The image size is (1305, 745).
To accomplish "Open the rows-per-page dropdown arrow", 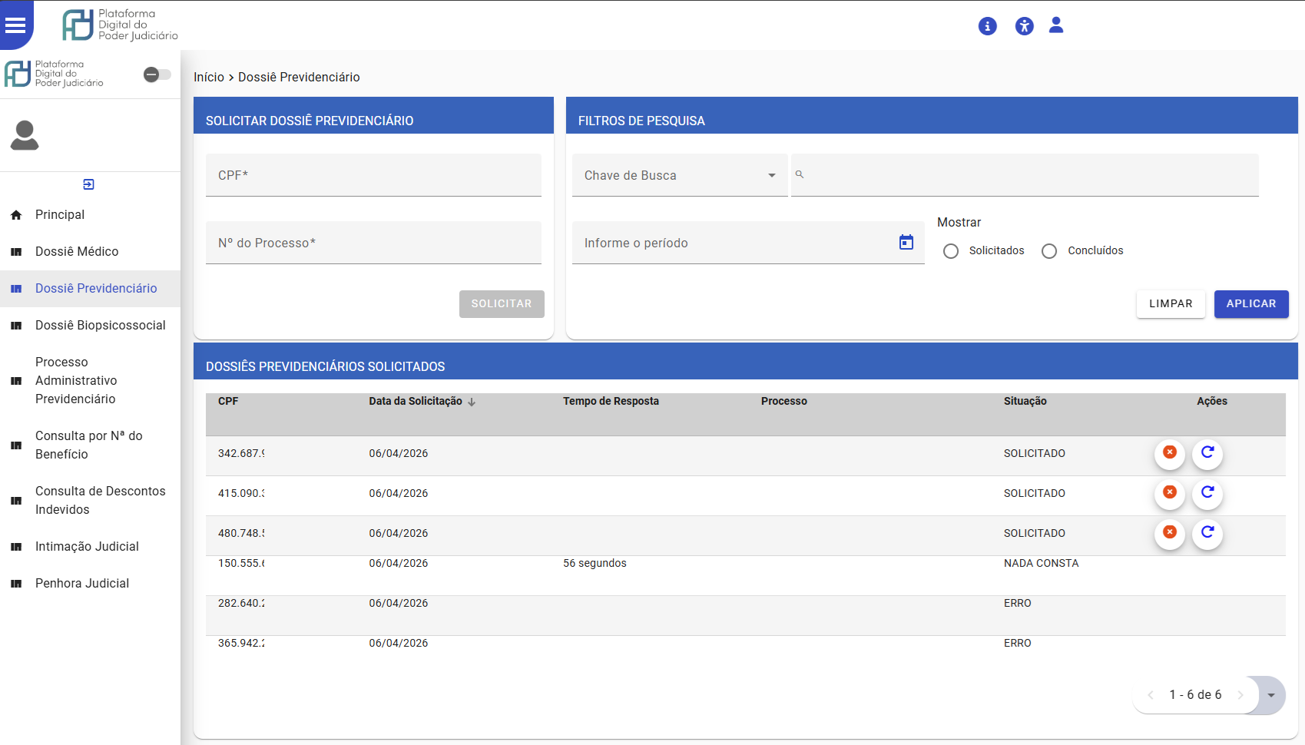I will 1271,695.
